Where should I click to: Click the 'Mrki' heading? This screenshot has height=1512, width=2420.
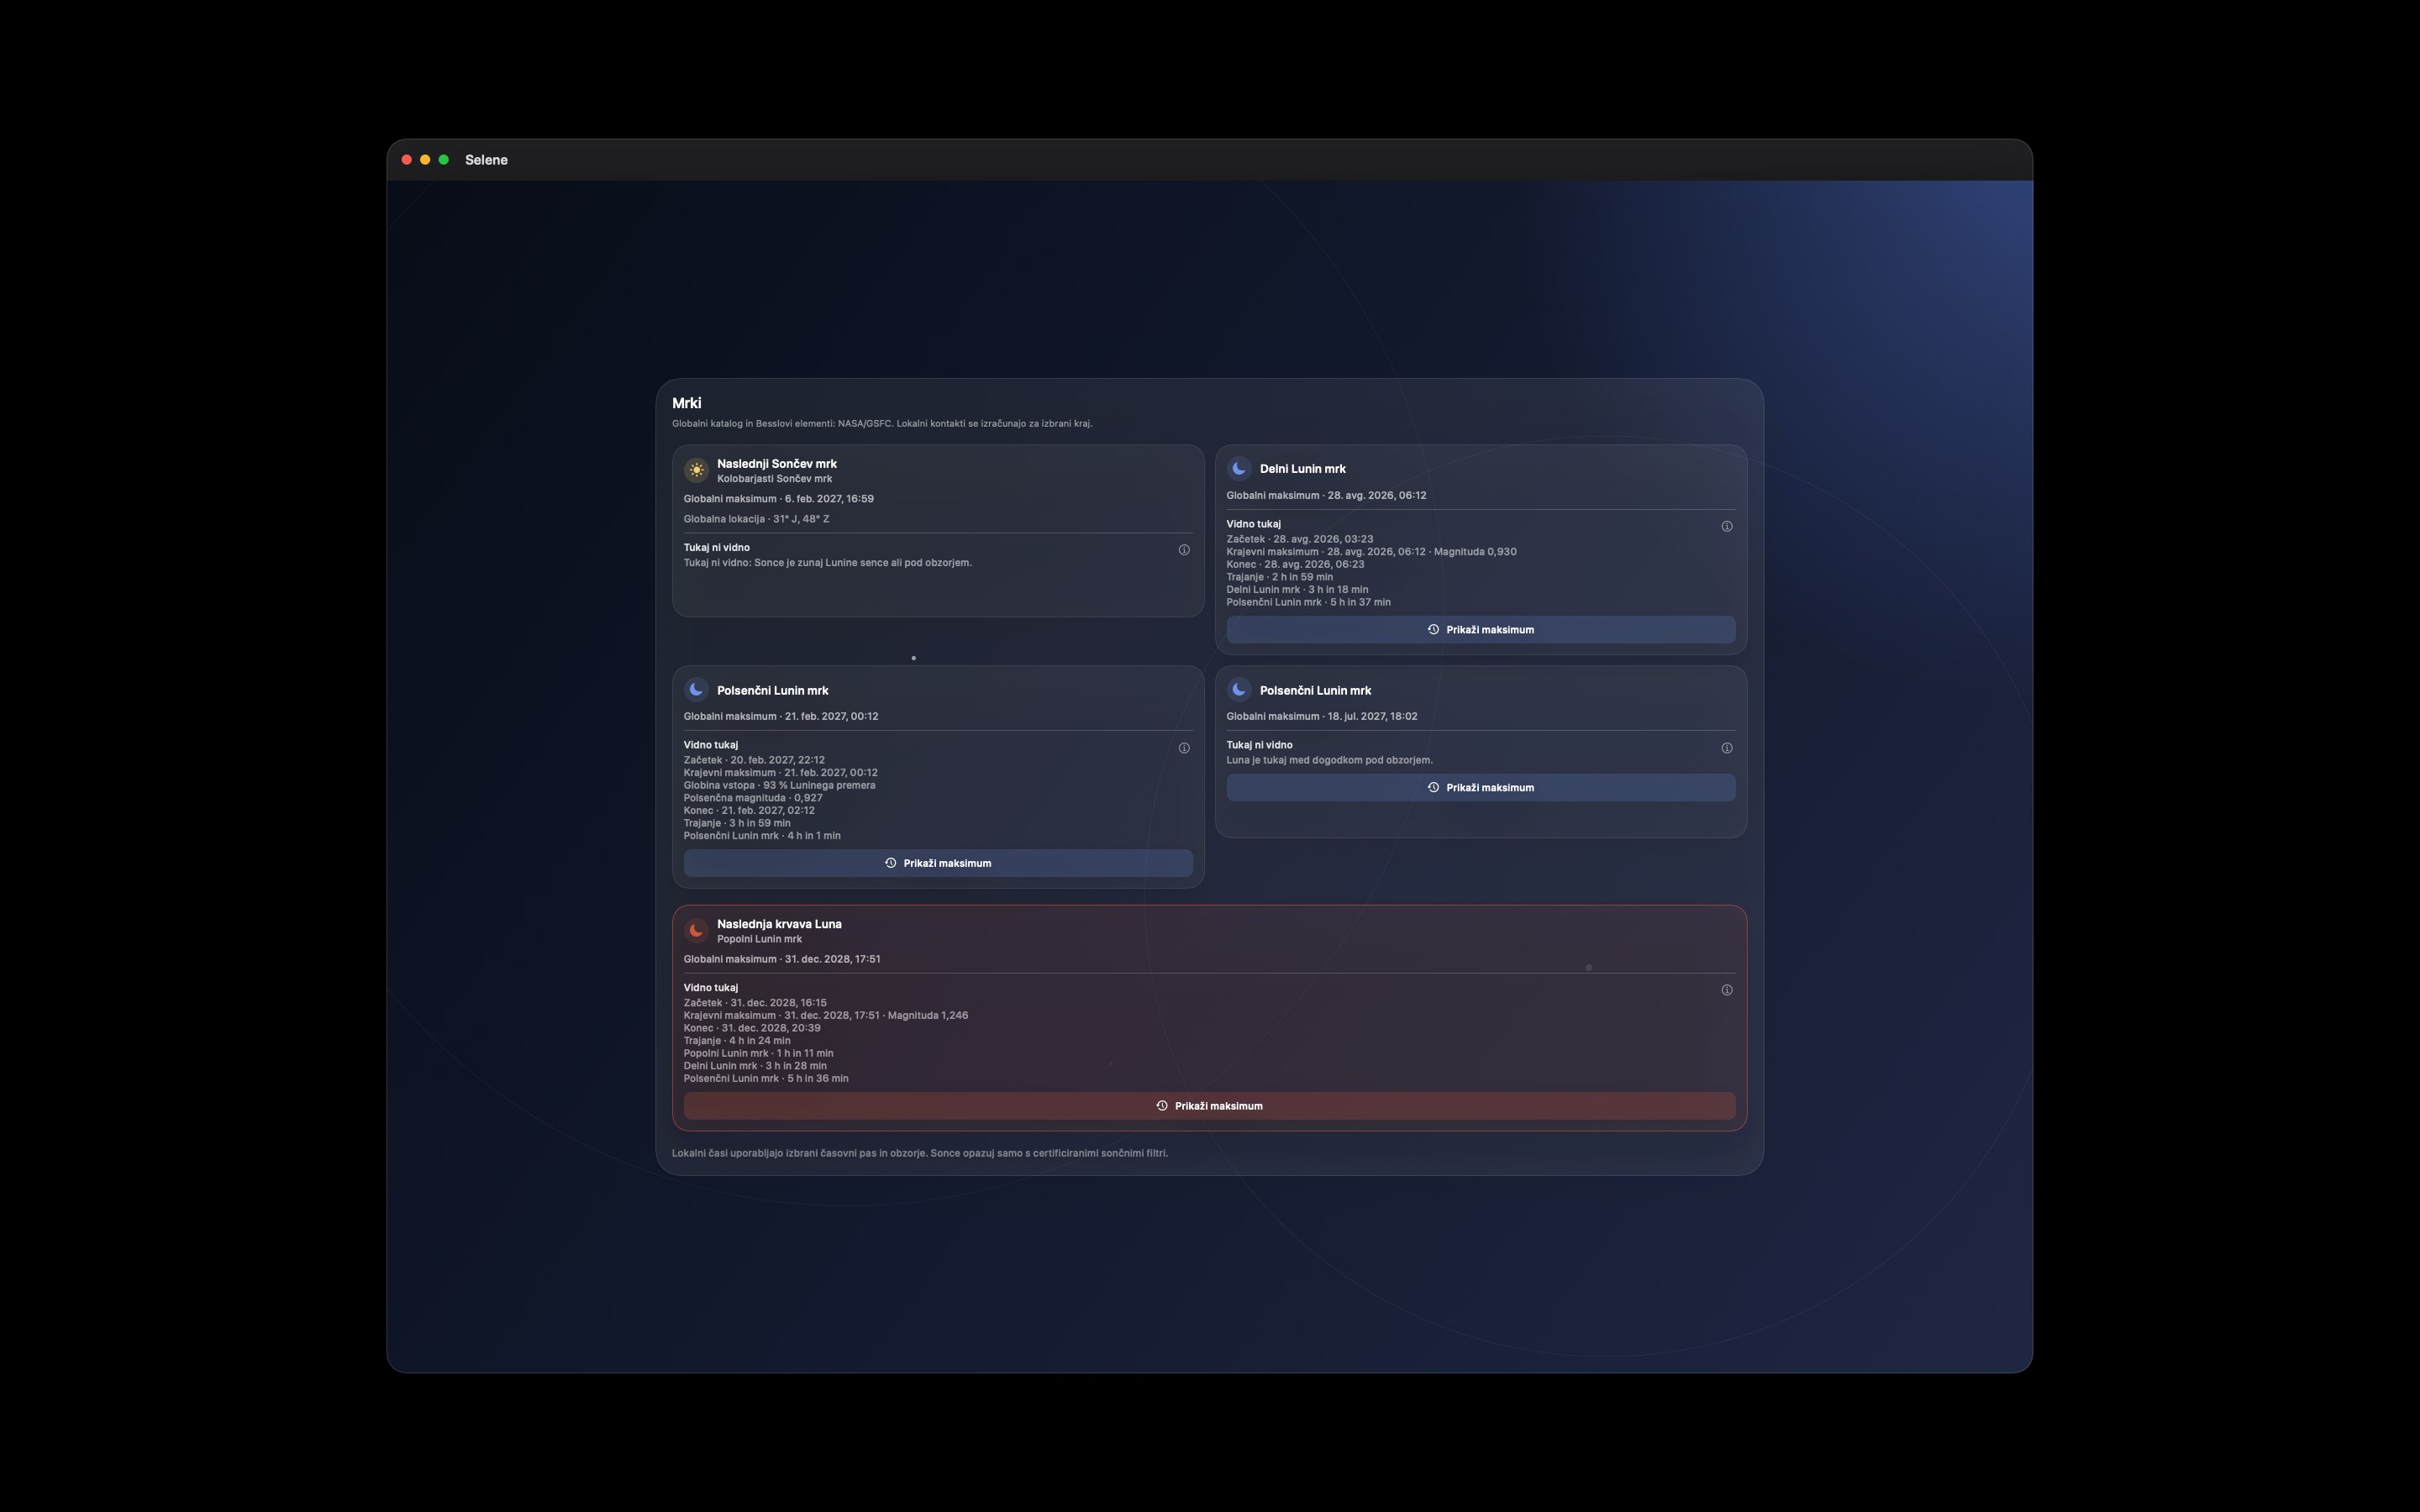click(x=687, y=403)
